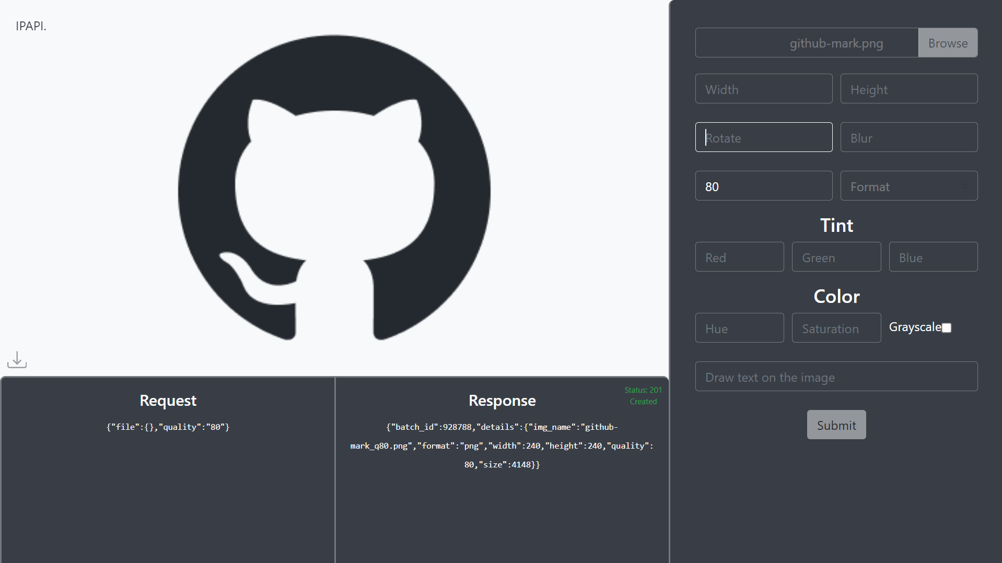
Task: Select the quality field containing 80
Action: (763, 186)
